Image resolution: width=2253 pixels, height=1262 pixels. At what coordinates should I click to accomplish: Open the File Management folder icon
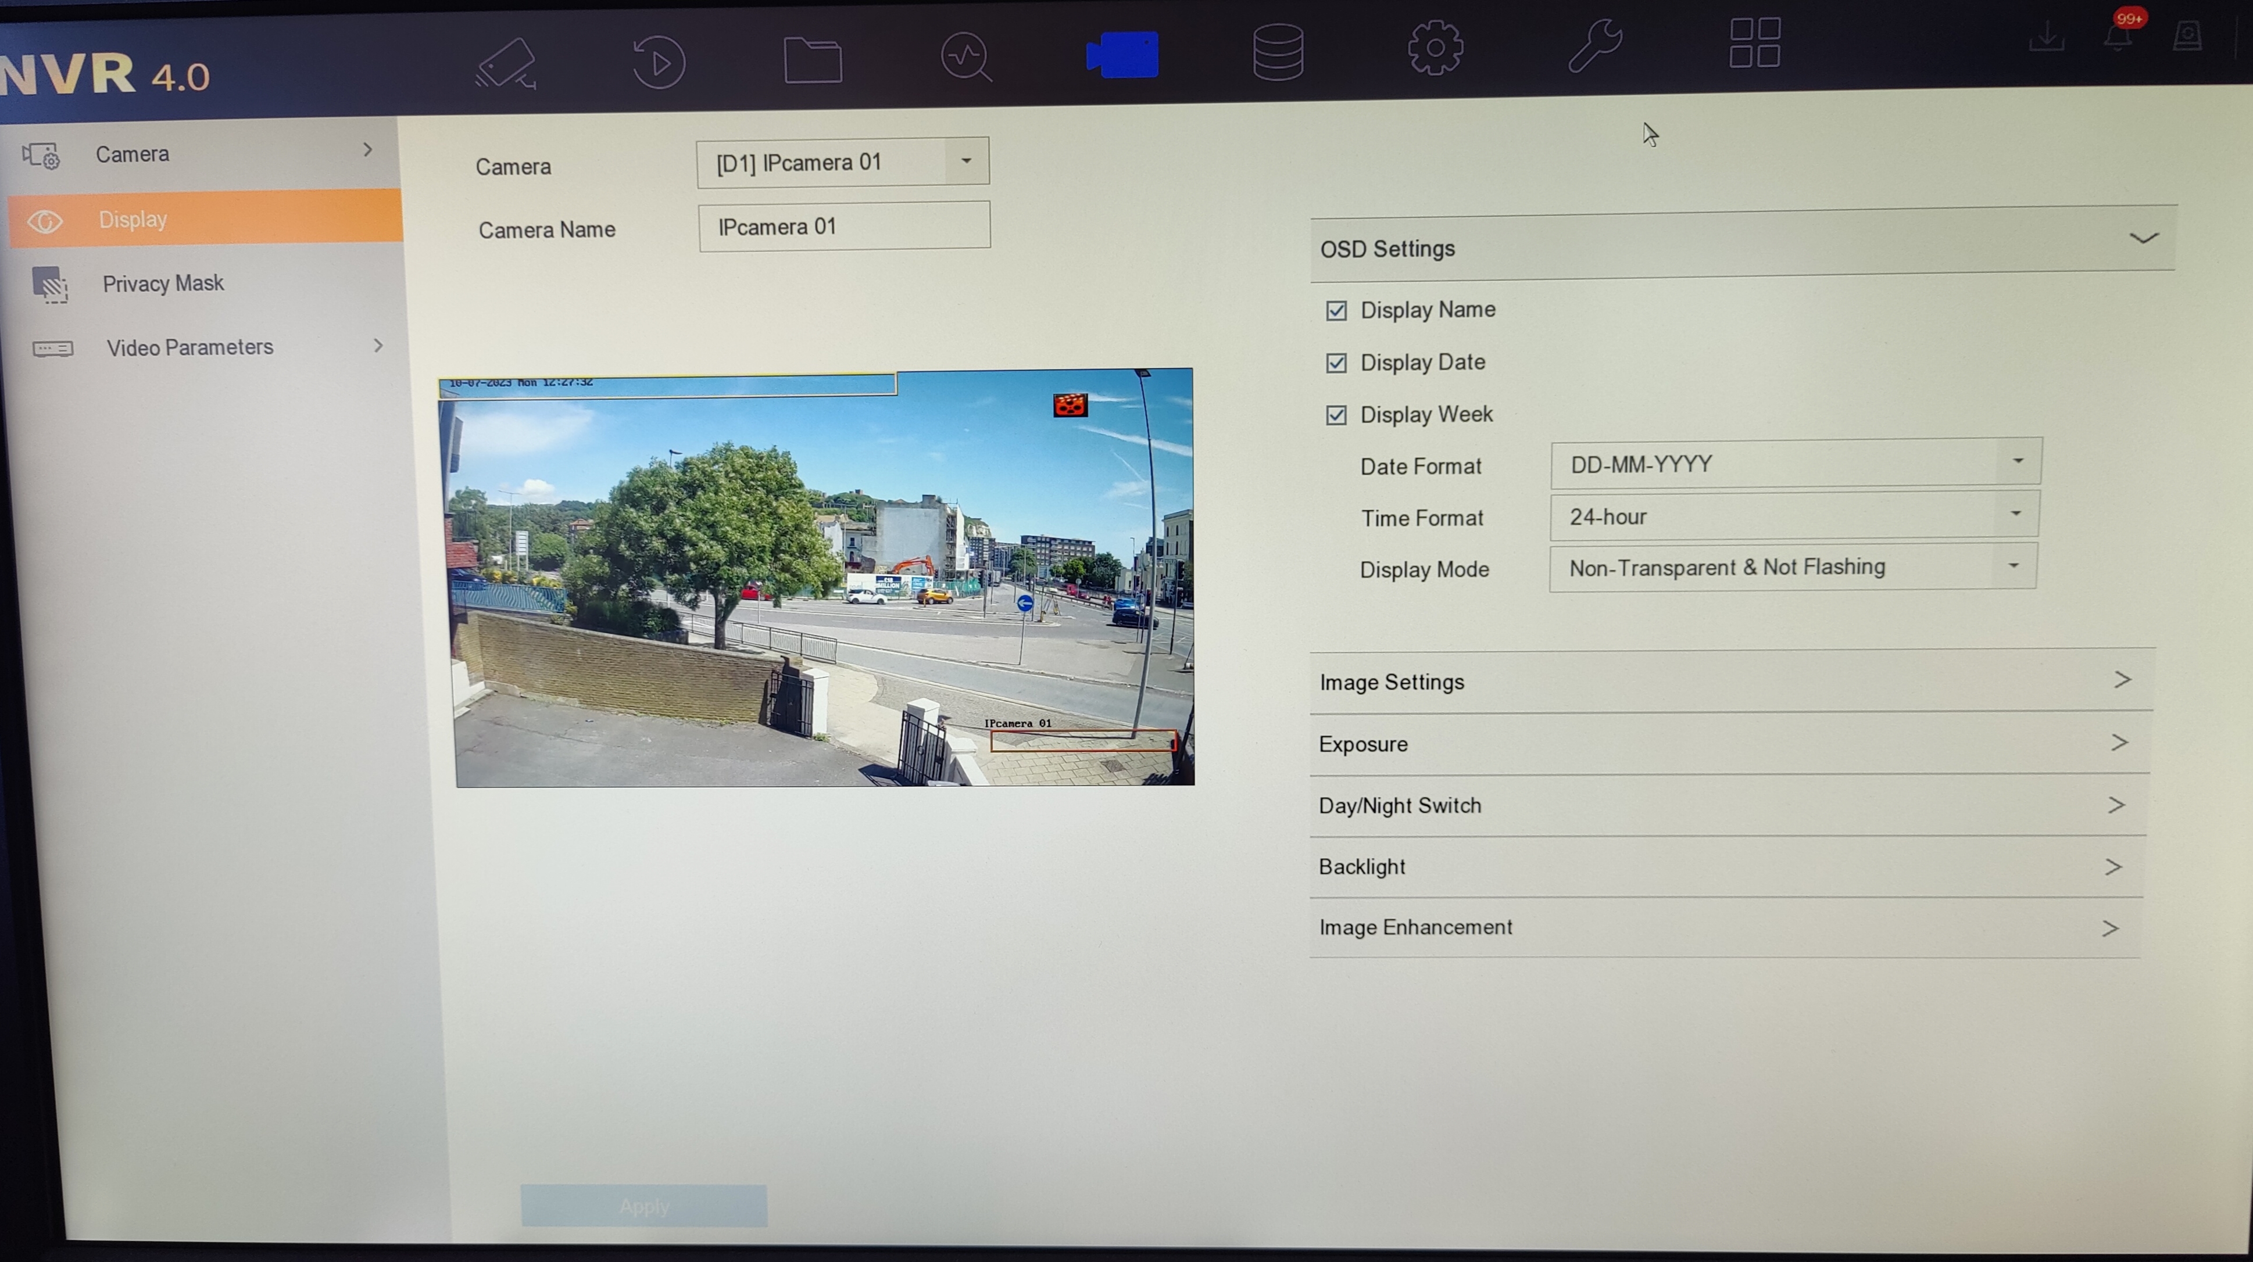(813, 59)
